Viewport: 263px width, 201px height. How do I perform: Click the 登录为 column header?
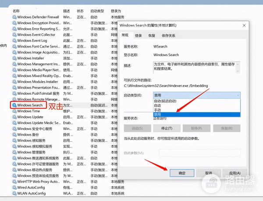pyautogui.click(x=116, y=11)
